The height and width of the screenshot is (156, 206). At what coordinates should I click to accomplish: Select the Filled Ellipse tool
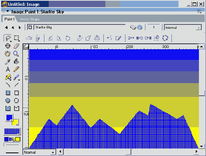(x=8, y=100)
